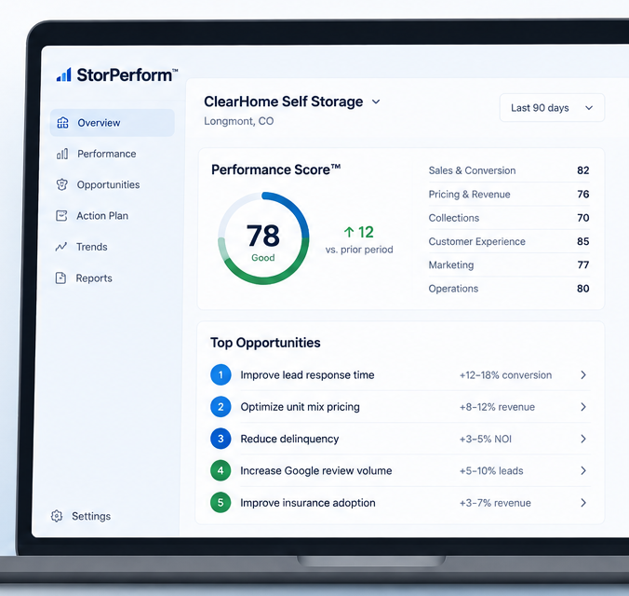629x596 pixels.
Task: Expand chevron for Improve insurance adoption
Action: point(583,503)
